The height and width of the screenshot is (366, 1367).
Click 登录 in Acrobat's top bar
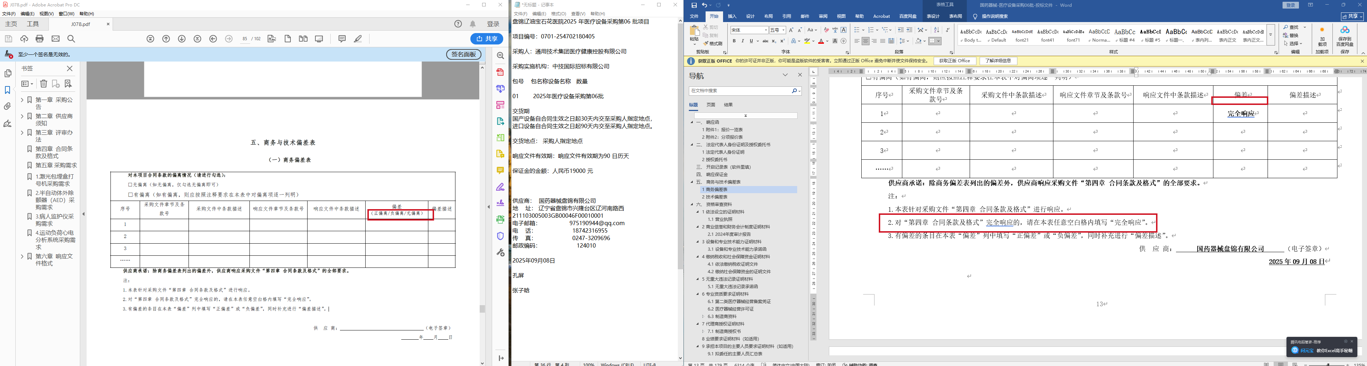pos(494,24)
